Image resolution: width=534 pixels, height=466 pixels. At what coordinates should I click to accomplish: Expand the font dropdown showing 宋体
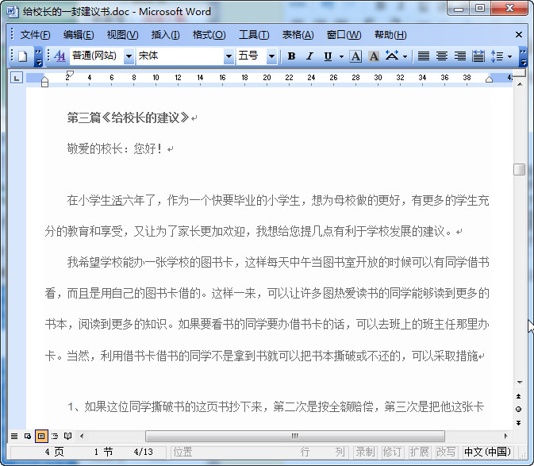click(x=229, y=56)
